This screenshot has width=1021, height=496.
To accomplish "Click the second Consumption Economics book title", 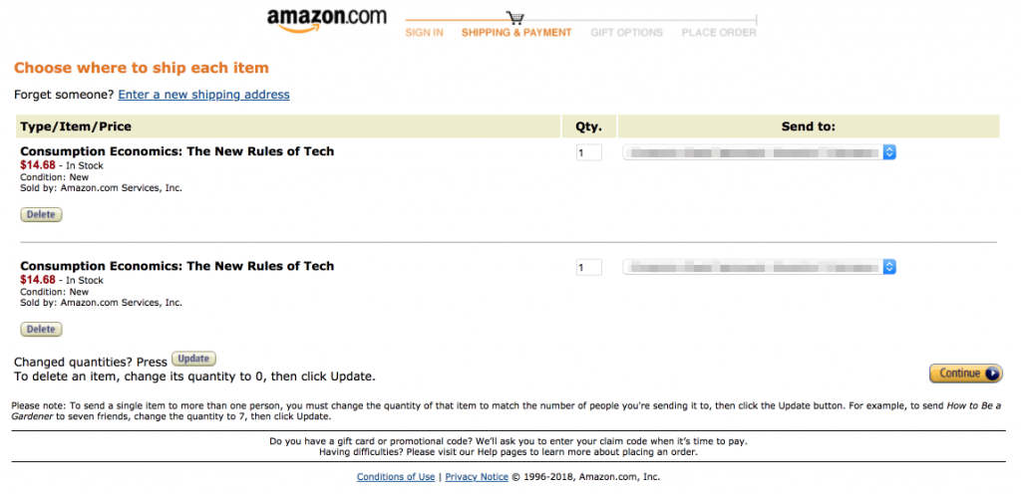I will [176, 266].
